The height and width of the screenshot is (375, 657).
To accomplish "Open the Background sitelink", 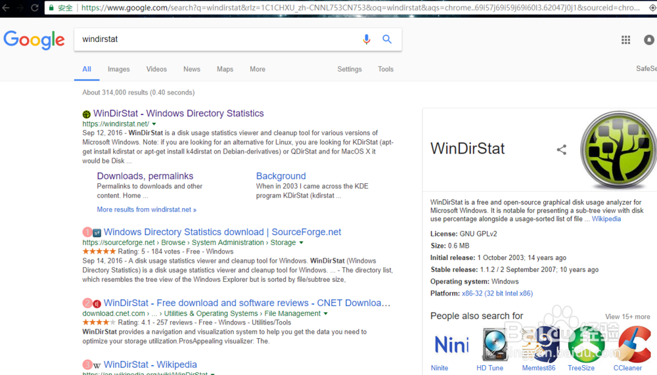I will (x=281, y=176).
